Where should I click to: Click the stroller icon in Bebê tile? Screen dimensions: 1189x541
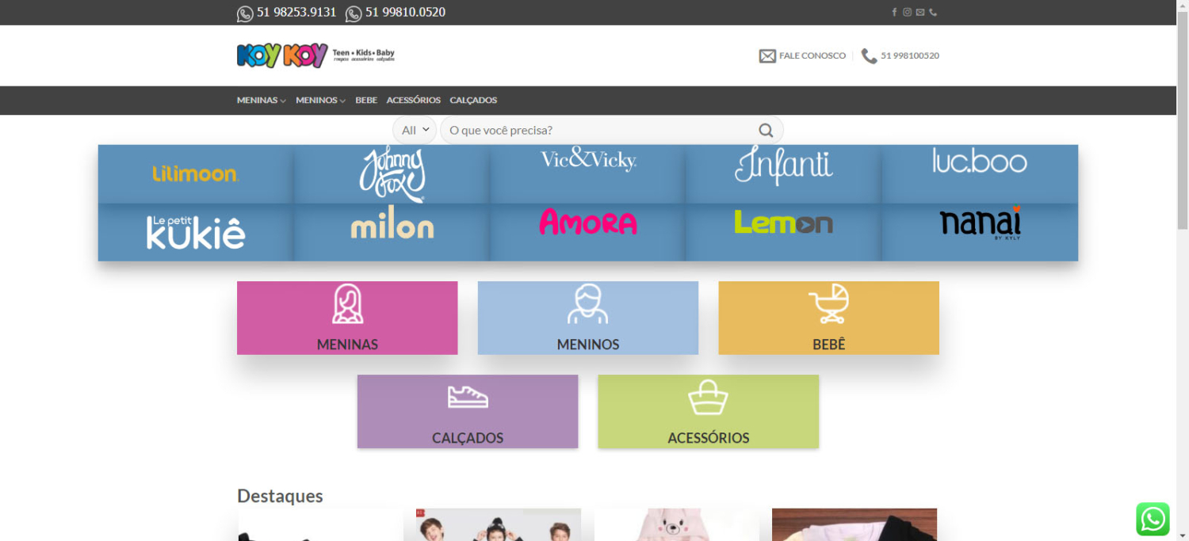pyautogui.click(x=829, y=304)
